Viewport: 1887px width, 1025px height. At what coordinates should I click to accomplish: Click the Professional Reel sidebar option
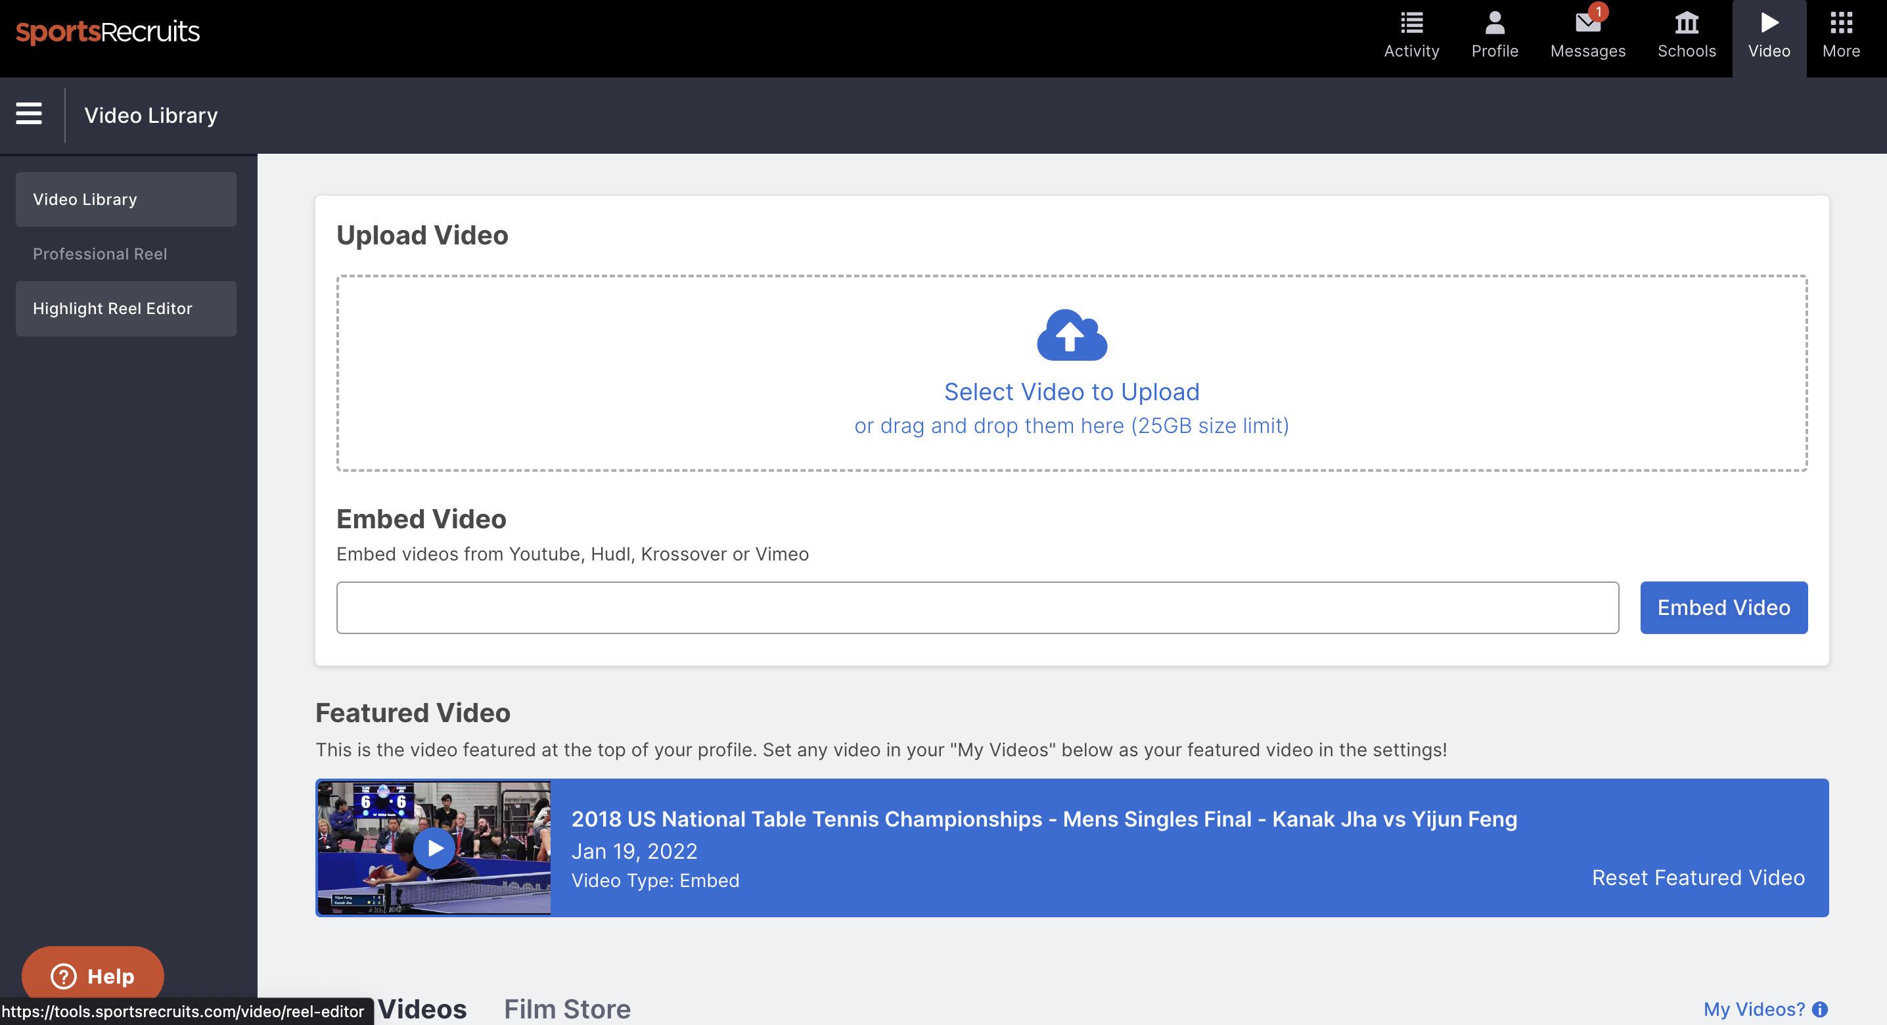[100, 254]
